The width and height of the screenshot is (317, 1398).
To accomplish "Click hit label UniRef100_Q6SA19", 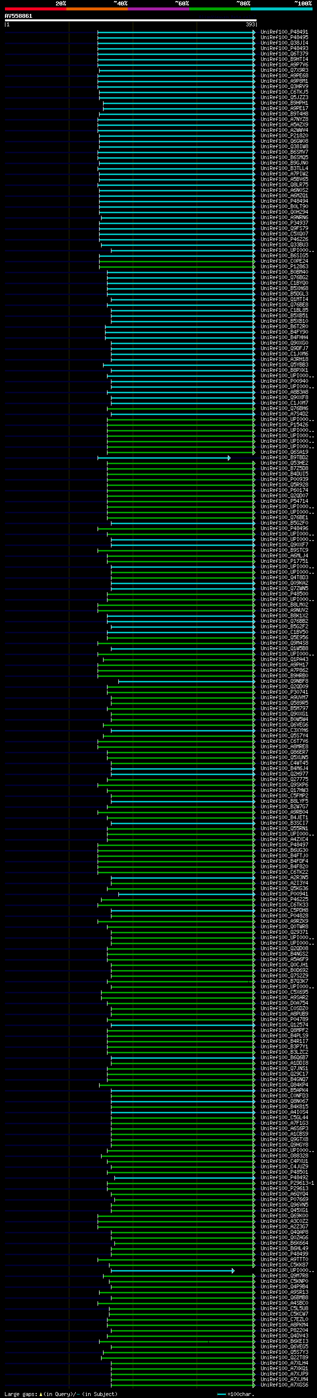I will click(x=284, y=452).
